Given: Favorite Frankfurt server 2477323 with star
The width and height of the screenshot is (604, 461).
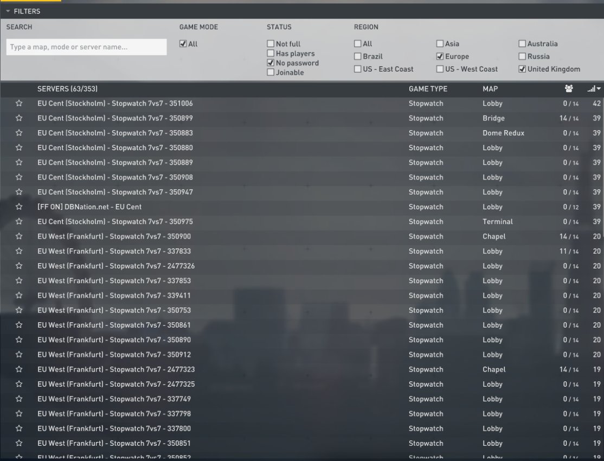Looking at the screenshot, I should (x=19, y=369).
